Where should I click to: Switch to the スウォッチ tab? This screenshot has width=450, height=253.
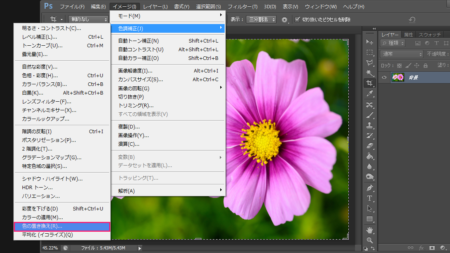[x=430, y=35]
